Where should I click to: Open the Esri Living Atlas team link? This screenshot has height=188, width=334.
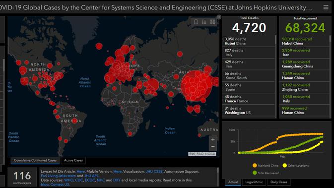point(59,176)
